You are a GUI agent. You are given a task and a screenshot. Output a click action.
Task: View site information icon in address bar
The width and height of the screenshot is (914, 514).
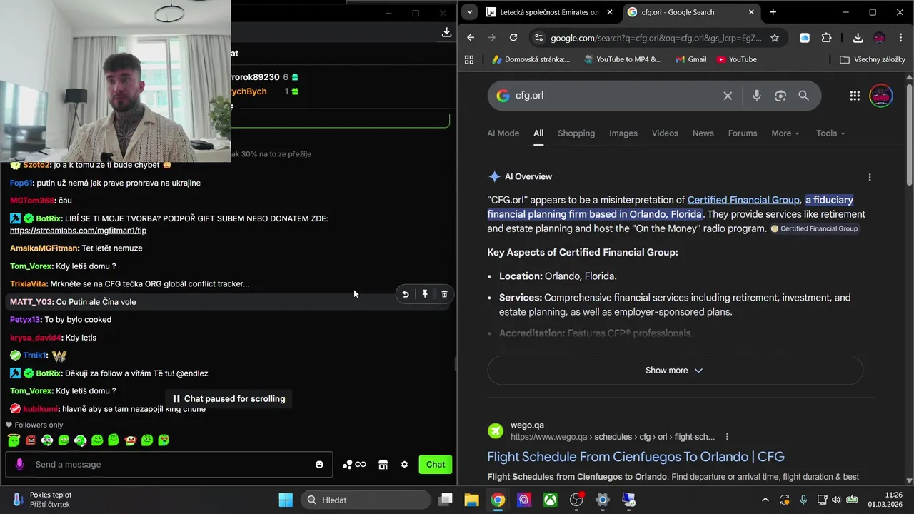point(540,38)
